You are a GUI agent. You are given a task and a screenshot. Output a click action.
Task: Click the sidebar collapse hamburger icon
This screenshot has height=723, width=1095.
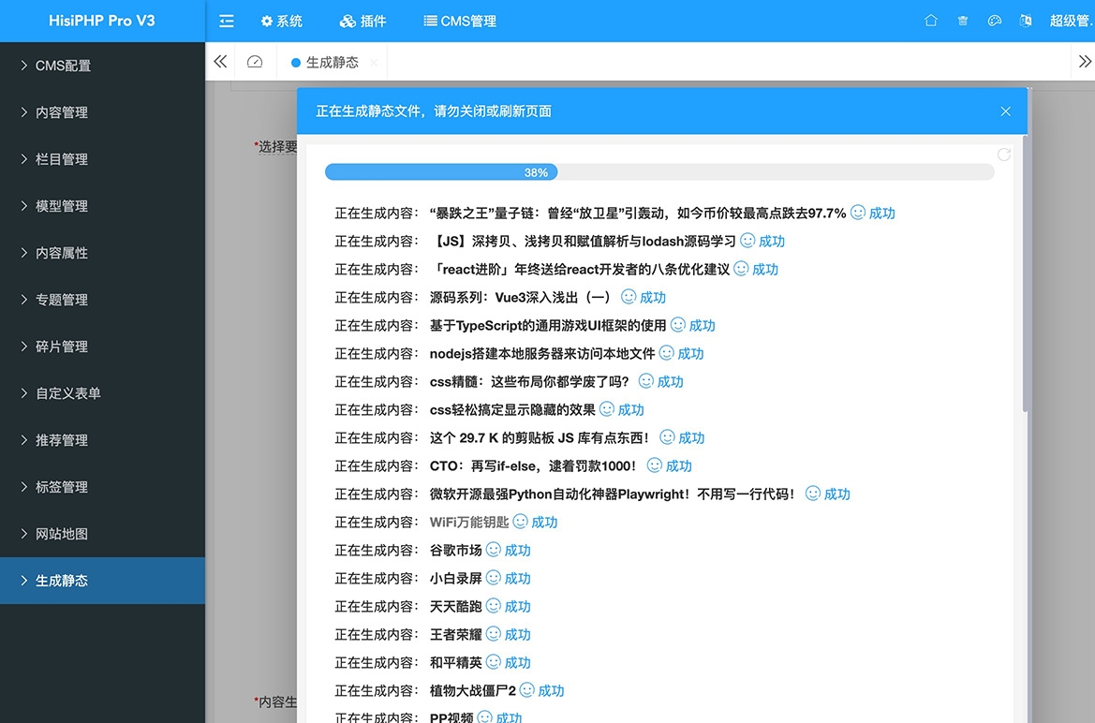coord(226,21)
